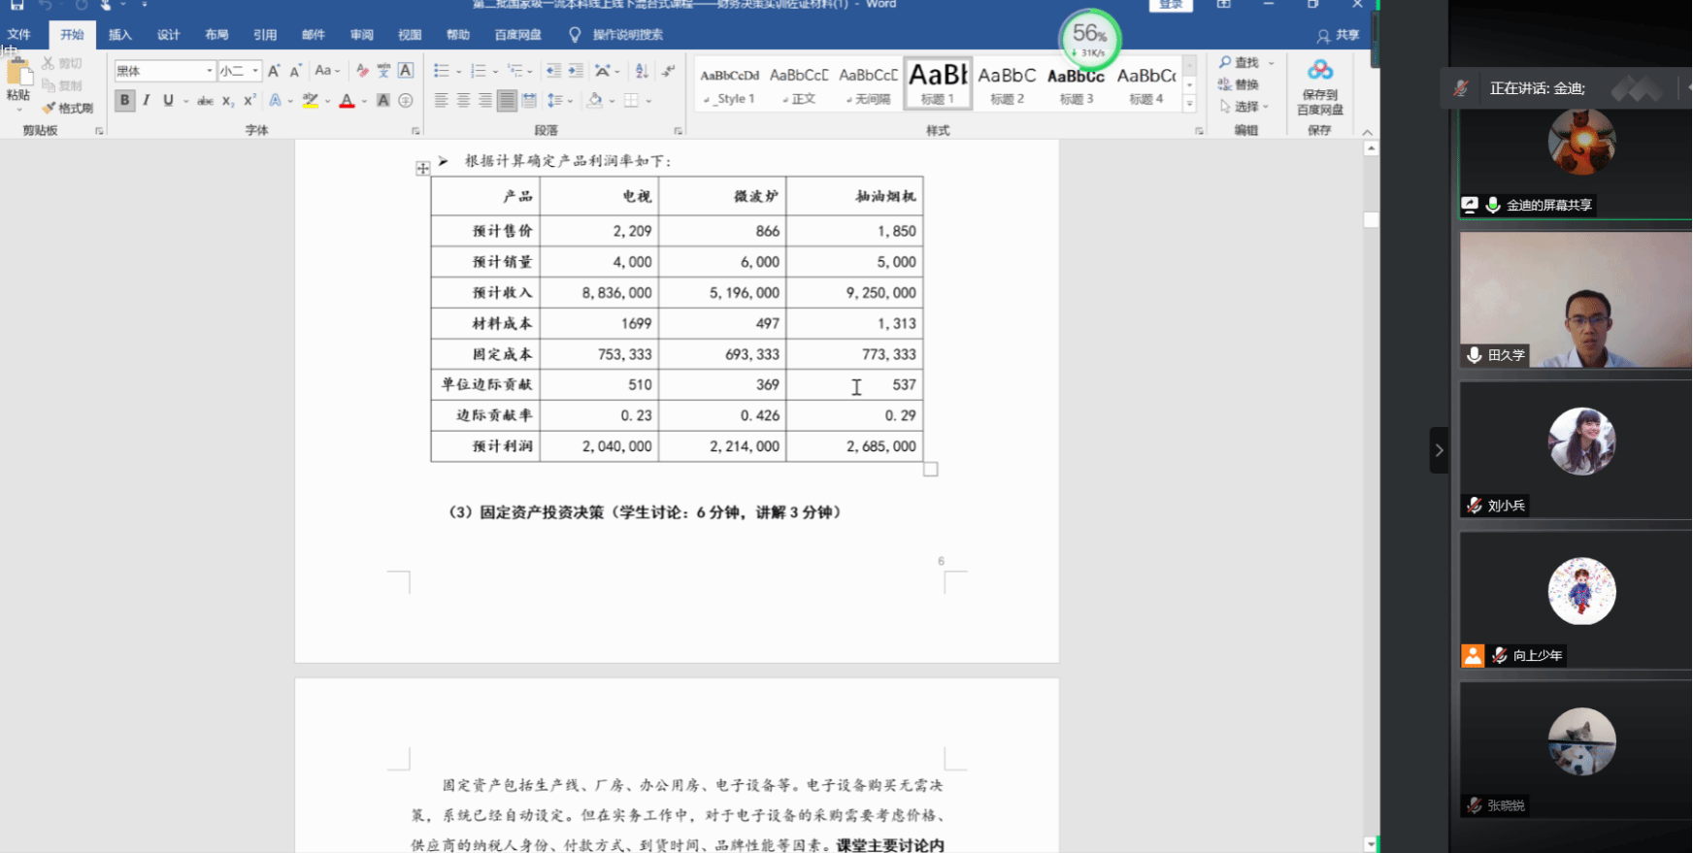Click the red font color swatch
Image resolution: width=1693 pixels, height=853 pixels.
coord(347,101)
